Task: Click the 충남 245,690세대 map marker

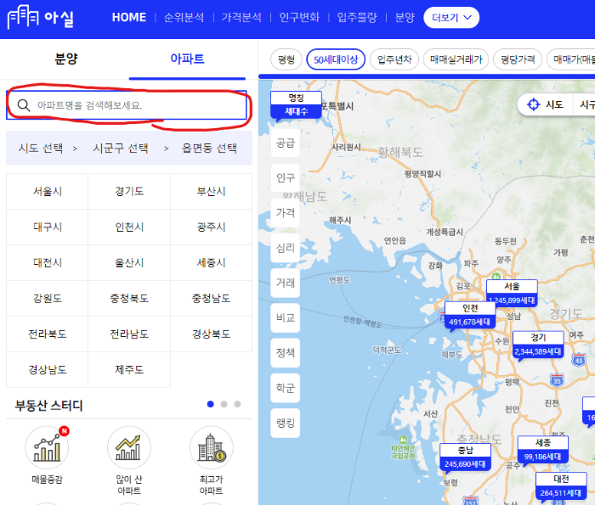Action: [465, 457]
